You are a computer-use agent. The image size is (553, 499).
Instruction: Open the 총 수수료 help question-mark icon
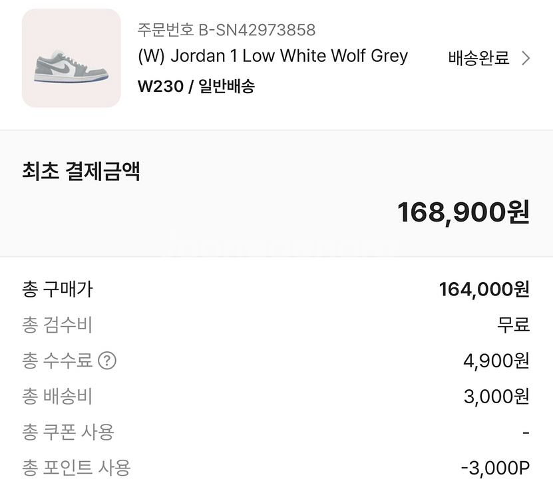(x=107, y=361)
